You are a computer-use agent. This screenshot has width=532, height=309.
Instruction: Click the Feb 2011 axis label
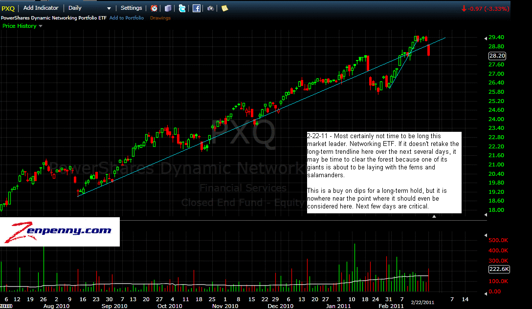tap(391, 306)
